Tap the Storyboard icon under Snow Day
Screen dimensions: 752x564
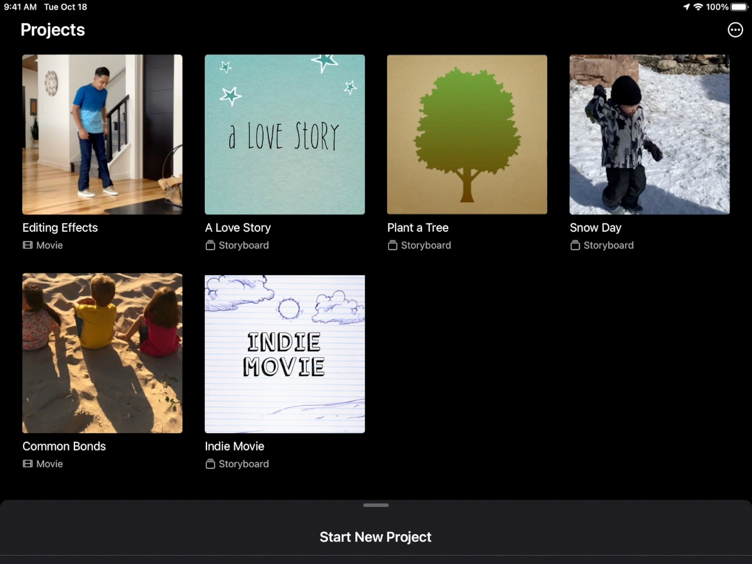pyautogui.click(x=575, y=245)
